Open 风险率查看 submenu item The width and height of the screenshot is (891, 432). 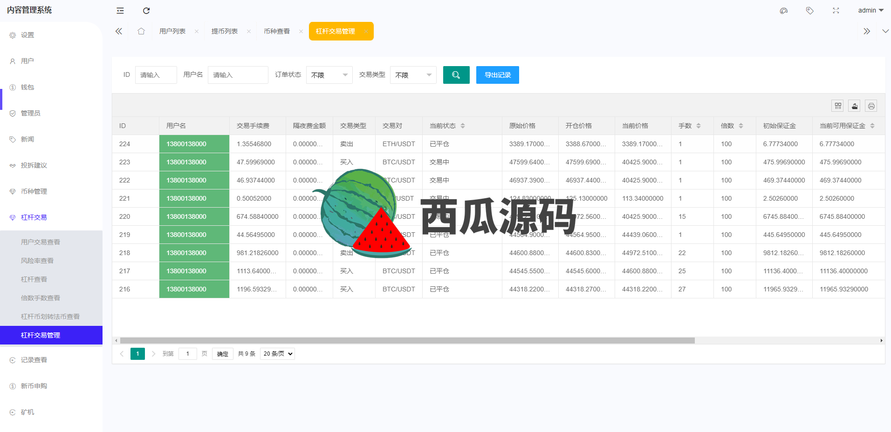(51, 261)
